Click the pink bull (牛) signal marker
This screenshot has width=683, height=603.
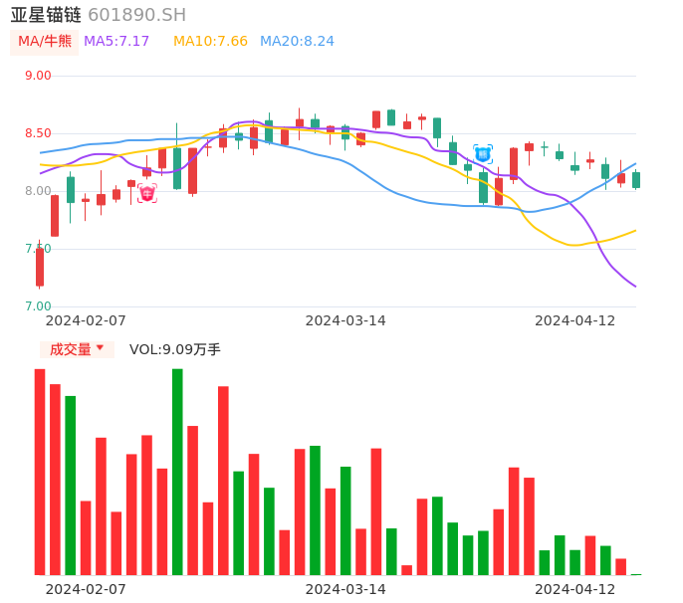(147, 193)
